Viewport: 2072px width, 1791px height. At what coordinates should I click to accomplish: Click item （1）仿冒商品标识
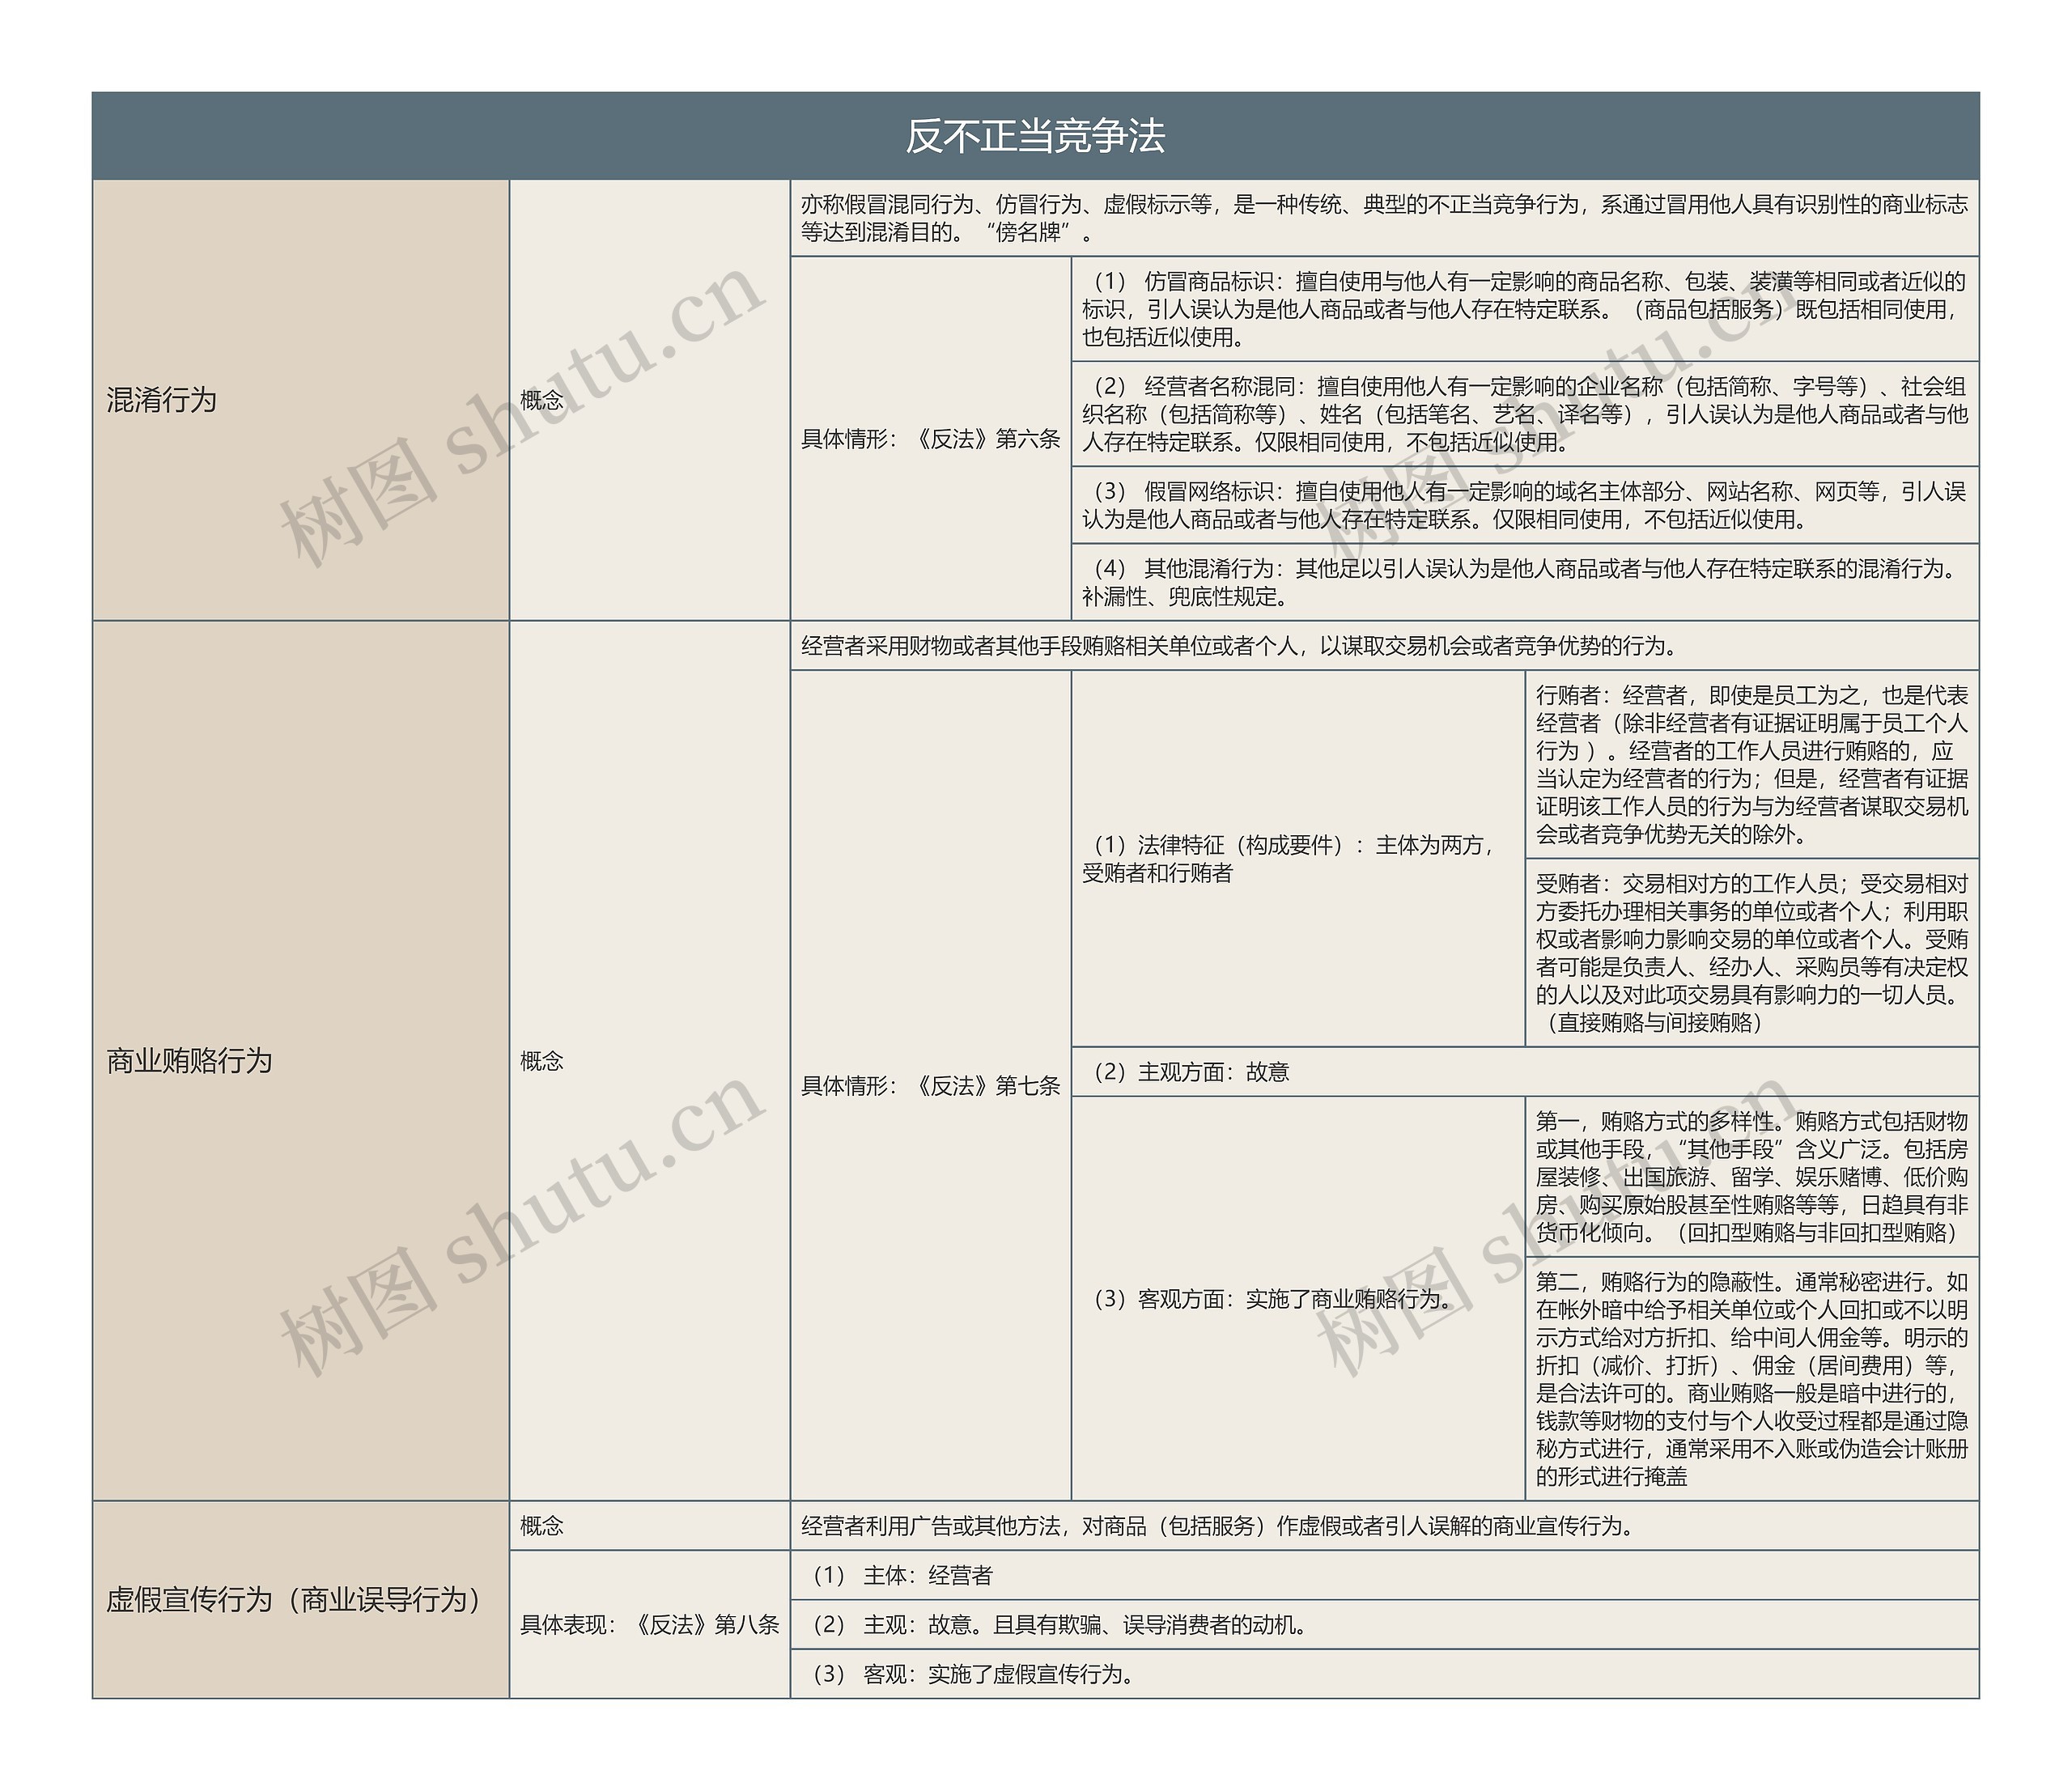coord(1525,309)
